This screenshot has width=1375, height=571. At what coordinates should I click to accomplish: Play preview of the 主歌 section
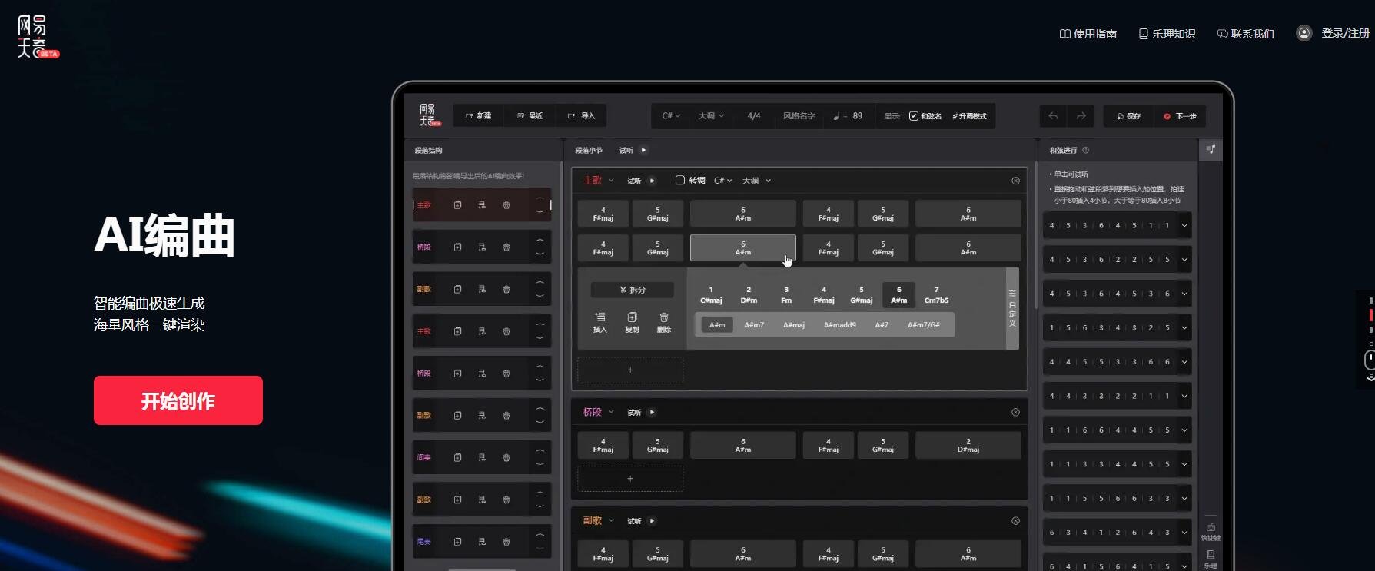tap(652, 181)
